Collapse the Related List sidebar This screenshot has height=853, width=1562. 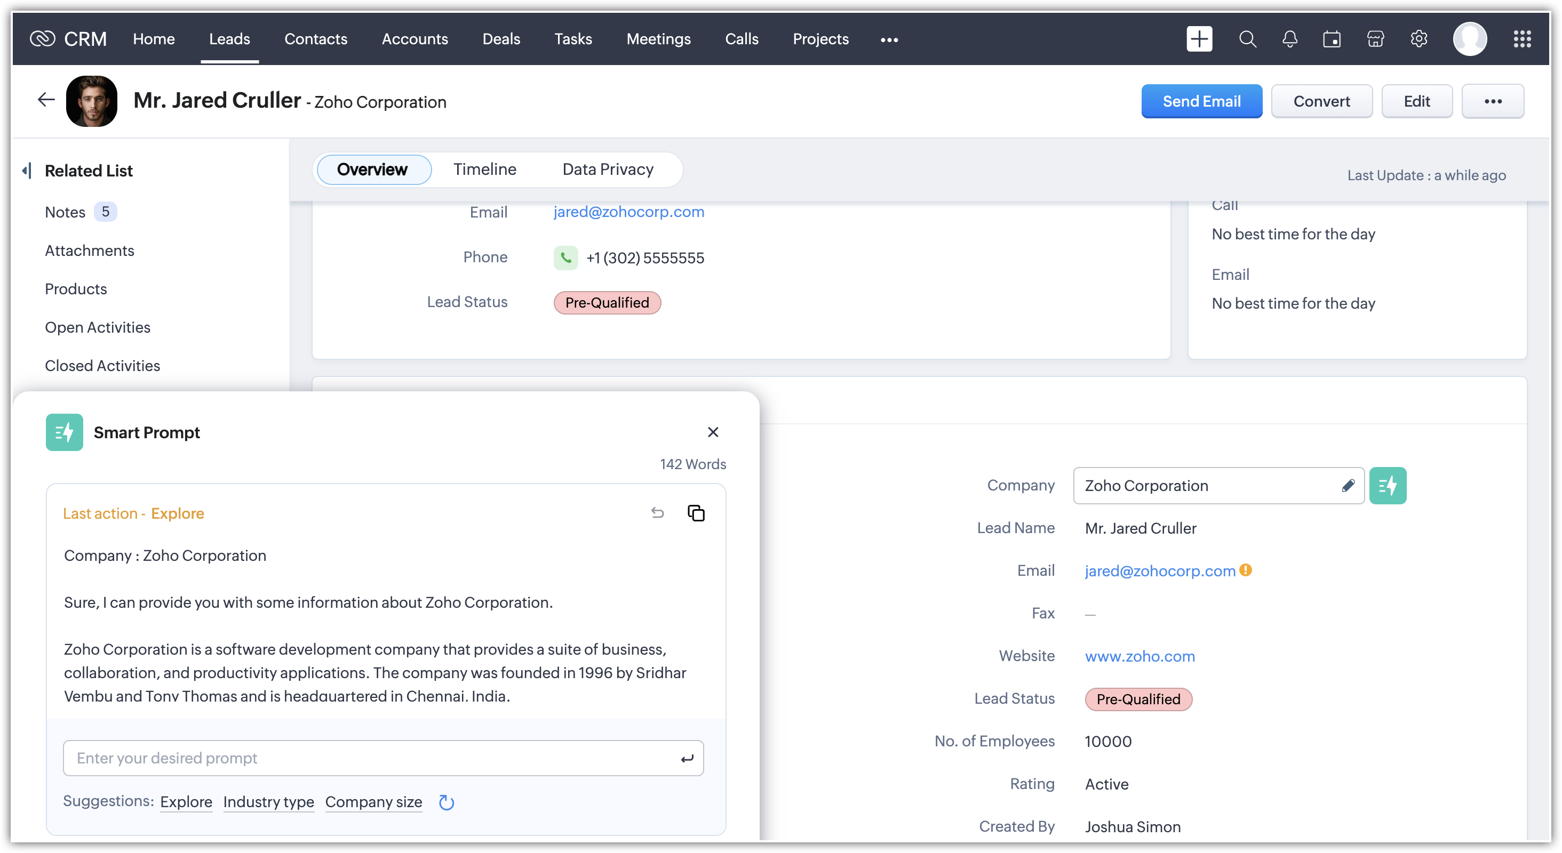[27, 171]
